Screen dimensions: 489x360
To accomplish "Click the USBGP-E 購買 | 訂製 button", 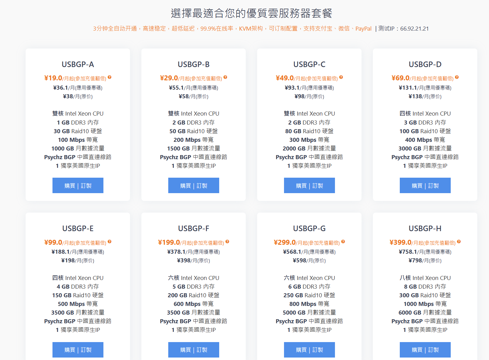I will click(x=78, y=350).
